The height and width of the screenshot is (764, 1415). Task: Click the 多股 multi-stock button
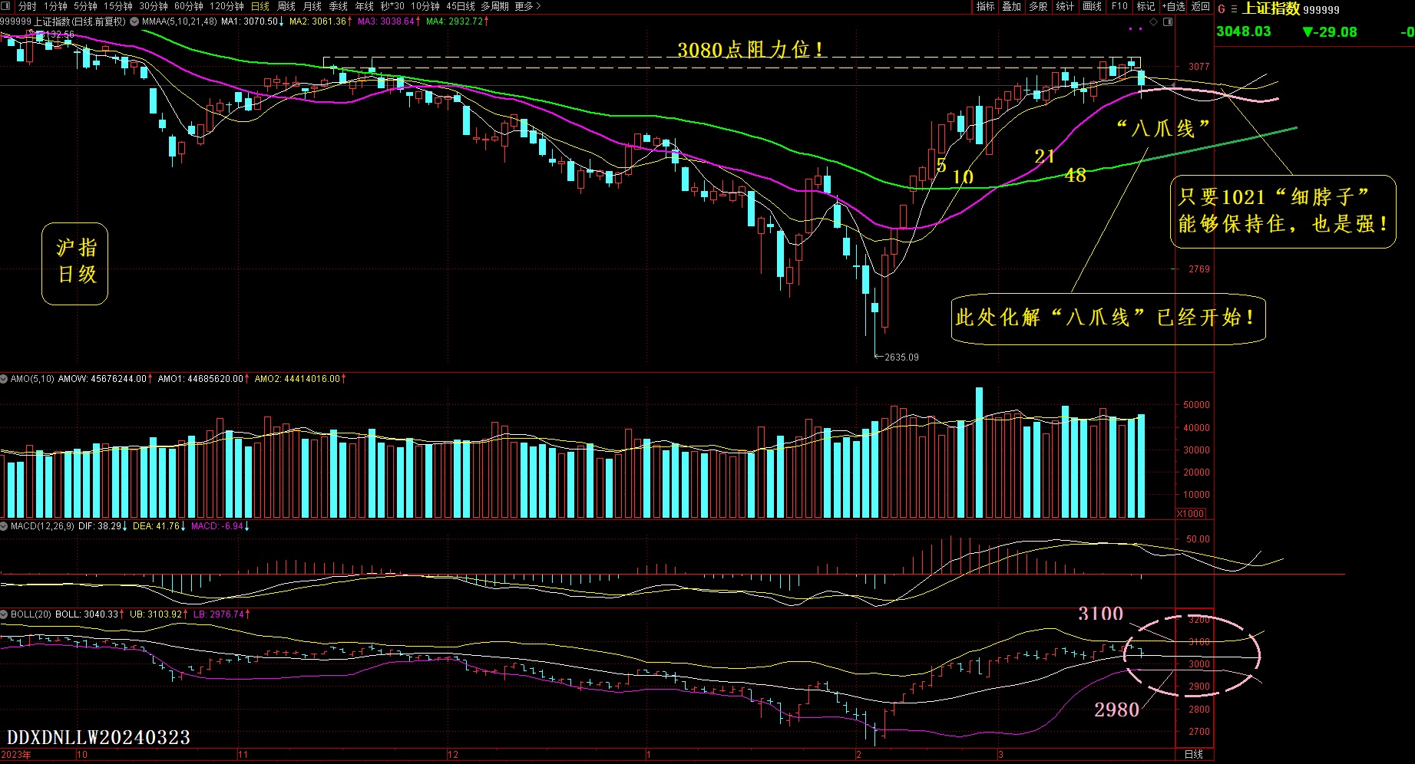point(1039,6)
